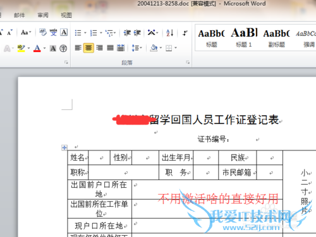The width and height of the screenshot is (316, 237).
Task: Apply red font color
Action: click(37, 49)
